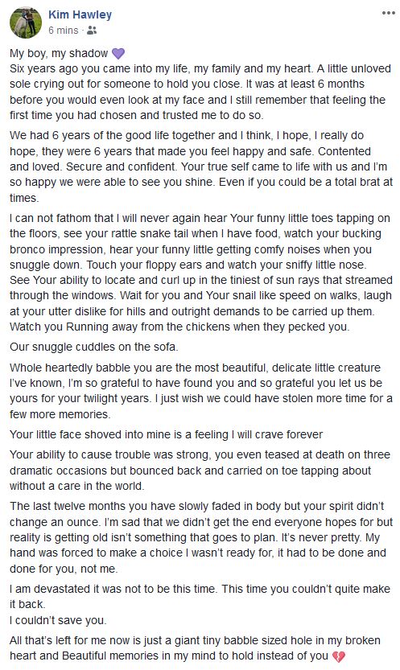Click Kim Hawley's profile picture
Image resolution: width=400 pixels, height=670 pixels.
(26, 23)
